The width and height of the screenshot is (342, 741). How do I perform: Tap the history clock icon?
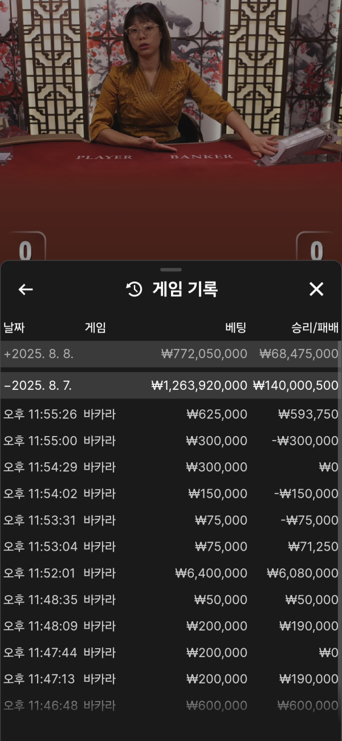coord(134,290)
